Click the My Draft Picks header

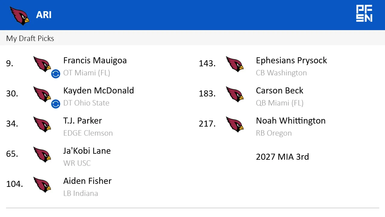(30, 38)
